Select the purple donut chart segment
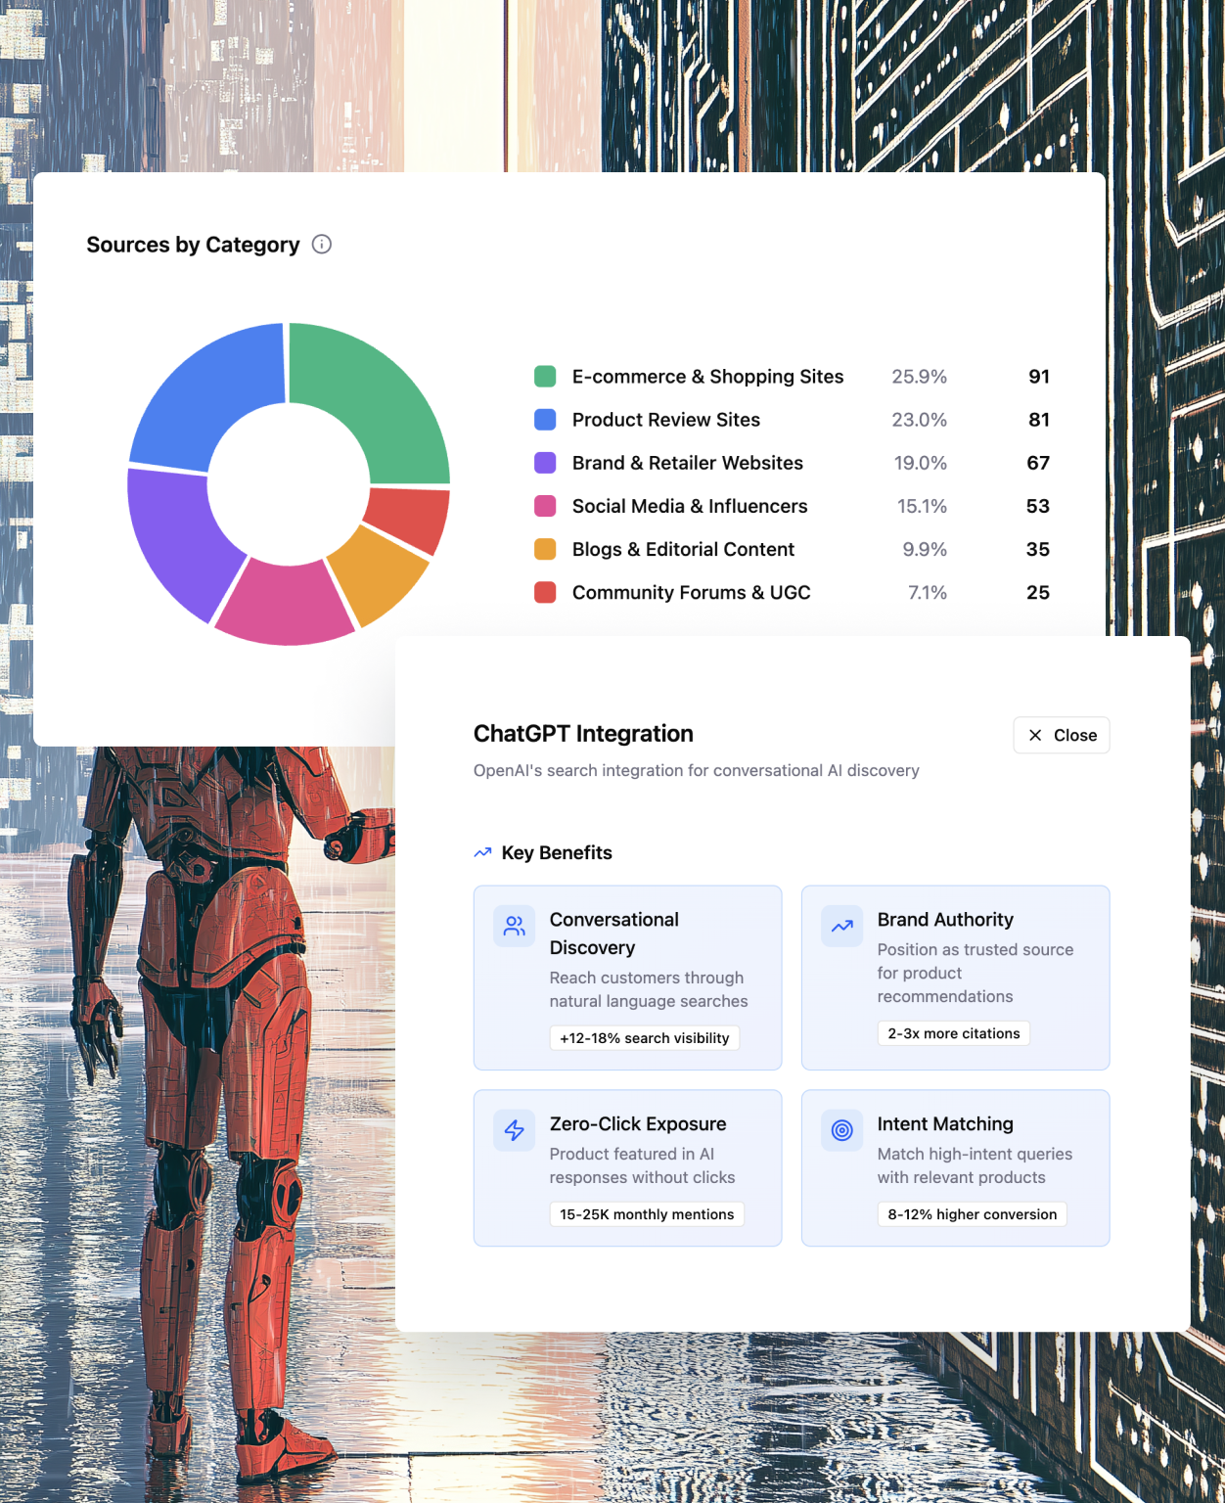The height and width of the screenshot is (1503, 1225). point(178,538)
